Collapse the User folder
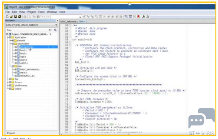The image size is (218, 139). click(13, 66)
